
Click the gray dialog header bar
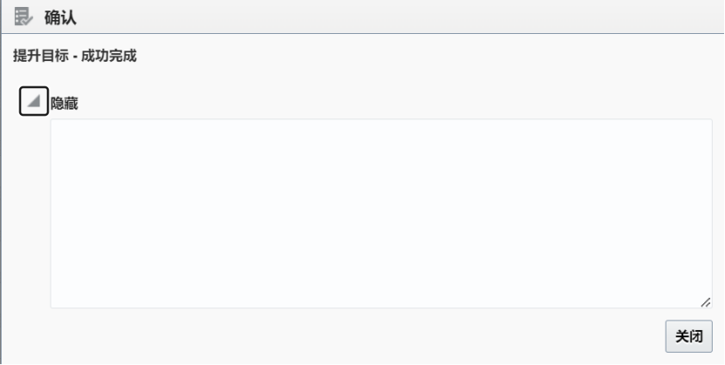(x=363, y=17)
